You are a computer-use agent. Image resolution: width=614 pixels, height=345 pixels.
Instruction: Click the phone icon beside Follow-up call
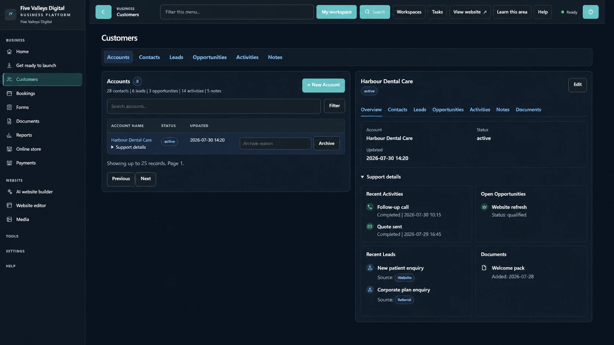pyautogui.click(x=370, y=207)
